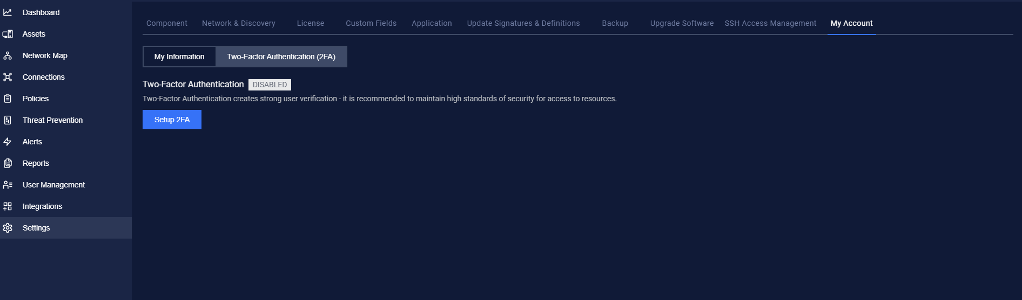1022x300 pixels.
Task: Open the Network & Discovery tab
Action: (x=239, y=23)
